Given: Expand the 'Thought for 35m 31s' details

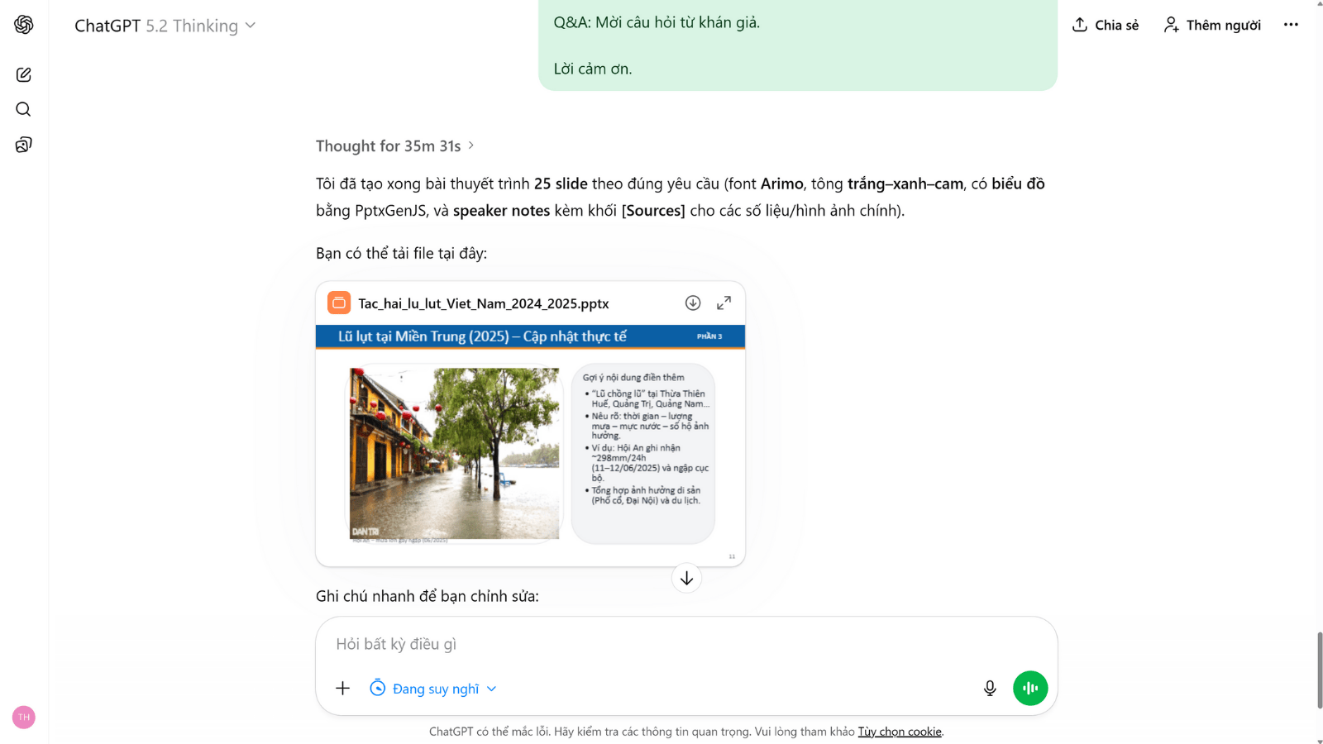Looking at the screenshot, I should point(394,146).
